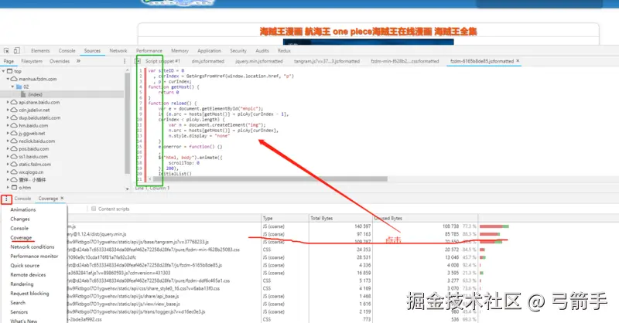
Task: Toggle the device toolbar icon
Action: (16, 50)
